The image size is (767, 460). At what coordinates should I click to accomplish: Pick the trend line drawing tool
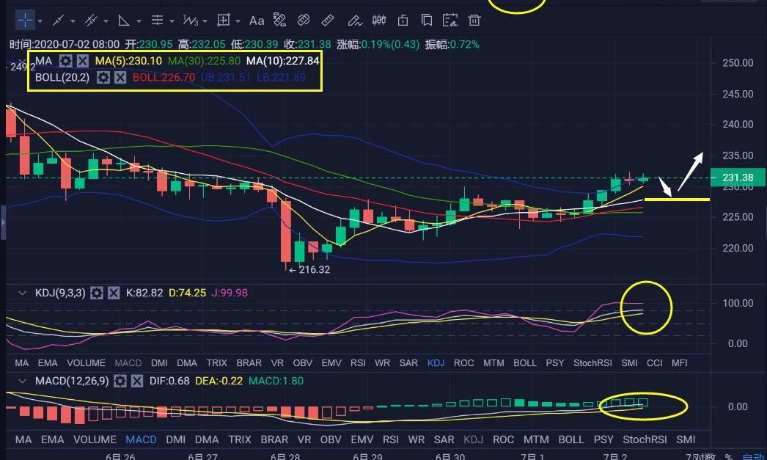(x=58, y=20)
